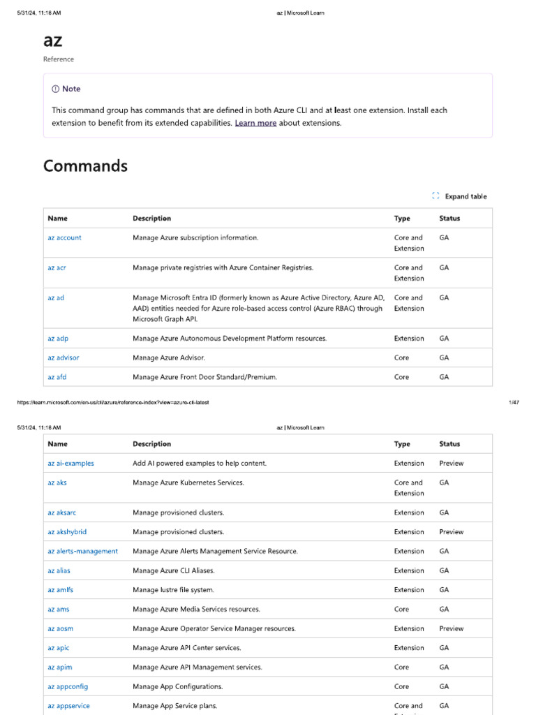536x715 pixels.
Task: Open the az aks command link
Action: pos(57,482)
